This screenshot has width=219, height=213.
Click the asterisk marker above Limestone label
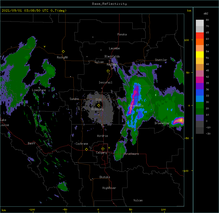pyautogui.click(x=39, y=88)
